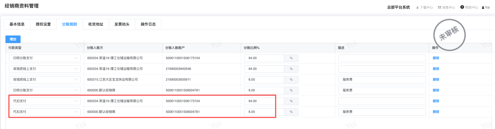
Task: Open the 授权设置 tab
Action: 43,24
